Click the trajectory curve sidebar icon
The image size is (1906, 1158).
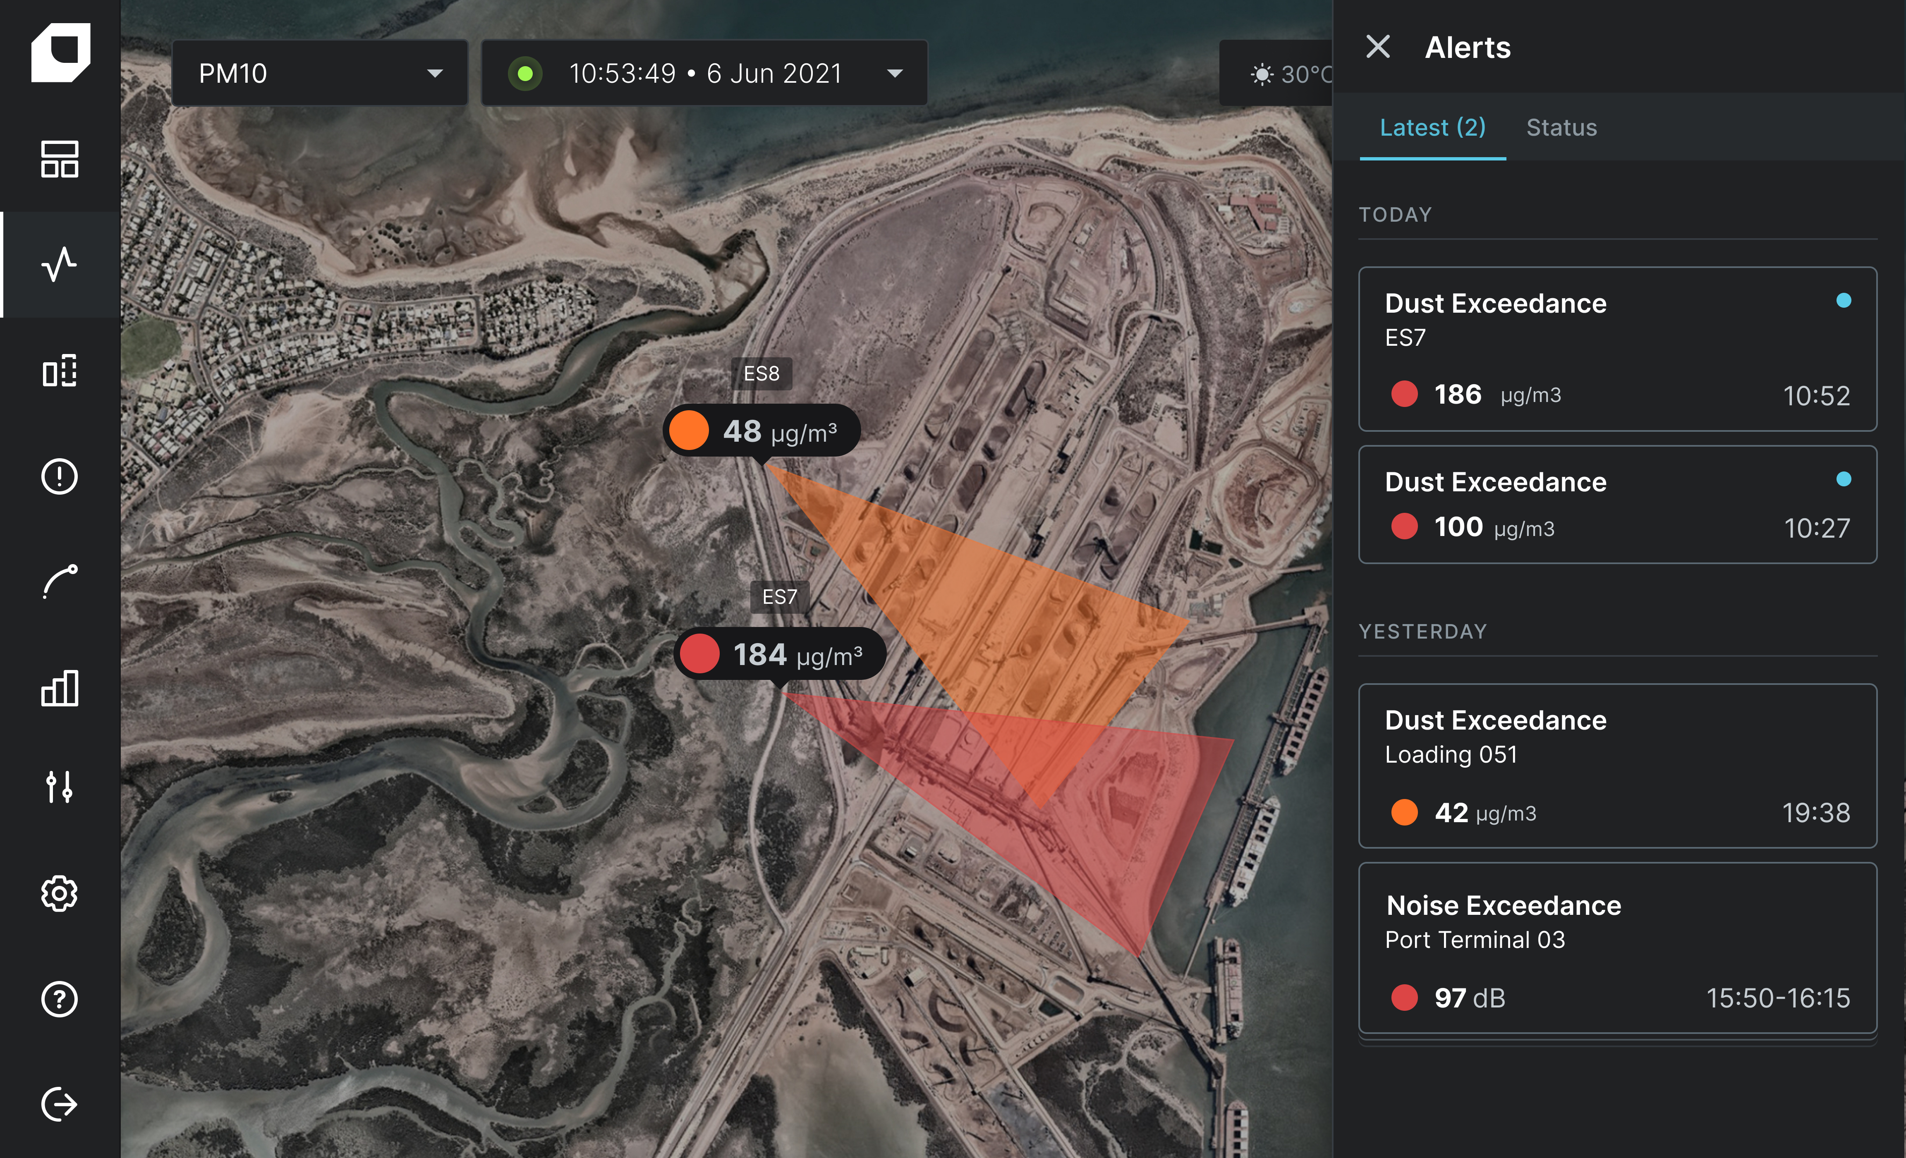pos(60,582)
